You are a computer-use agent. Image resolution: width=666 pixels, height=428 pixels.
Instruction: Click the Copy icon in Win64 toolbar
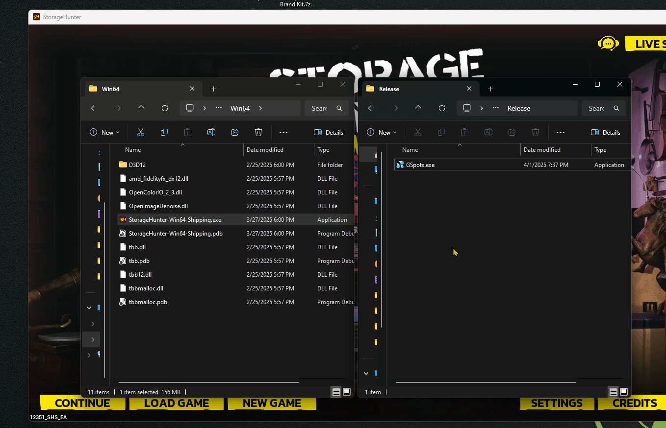(x=164, y=132)
